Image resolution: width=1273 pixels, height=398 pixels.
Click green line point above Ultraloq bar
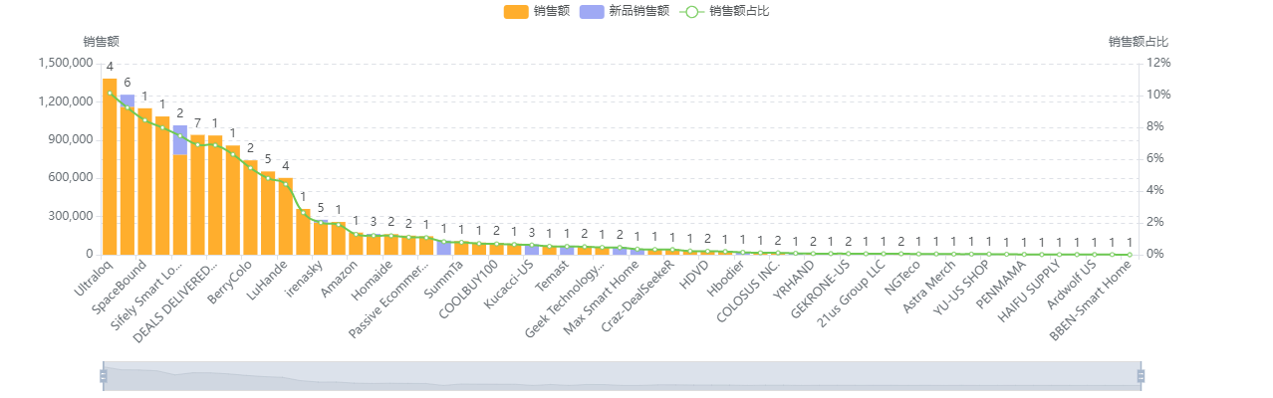(x=110, y=93)
